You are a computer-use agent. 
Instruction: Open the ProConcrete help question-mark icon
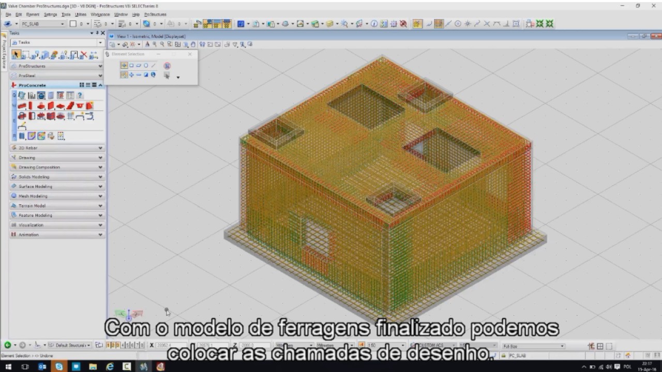[x=80, y=96]
